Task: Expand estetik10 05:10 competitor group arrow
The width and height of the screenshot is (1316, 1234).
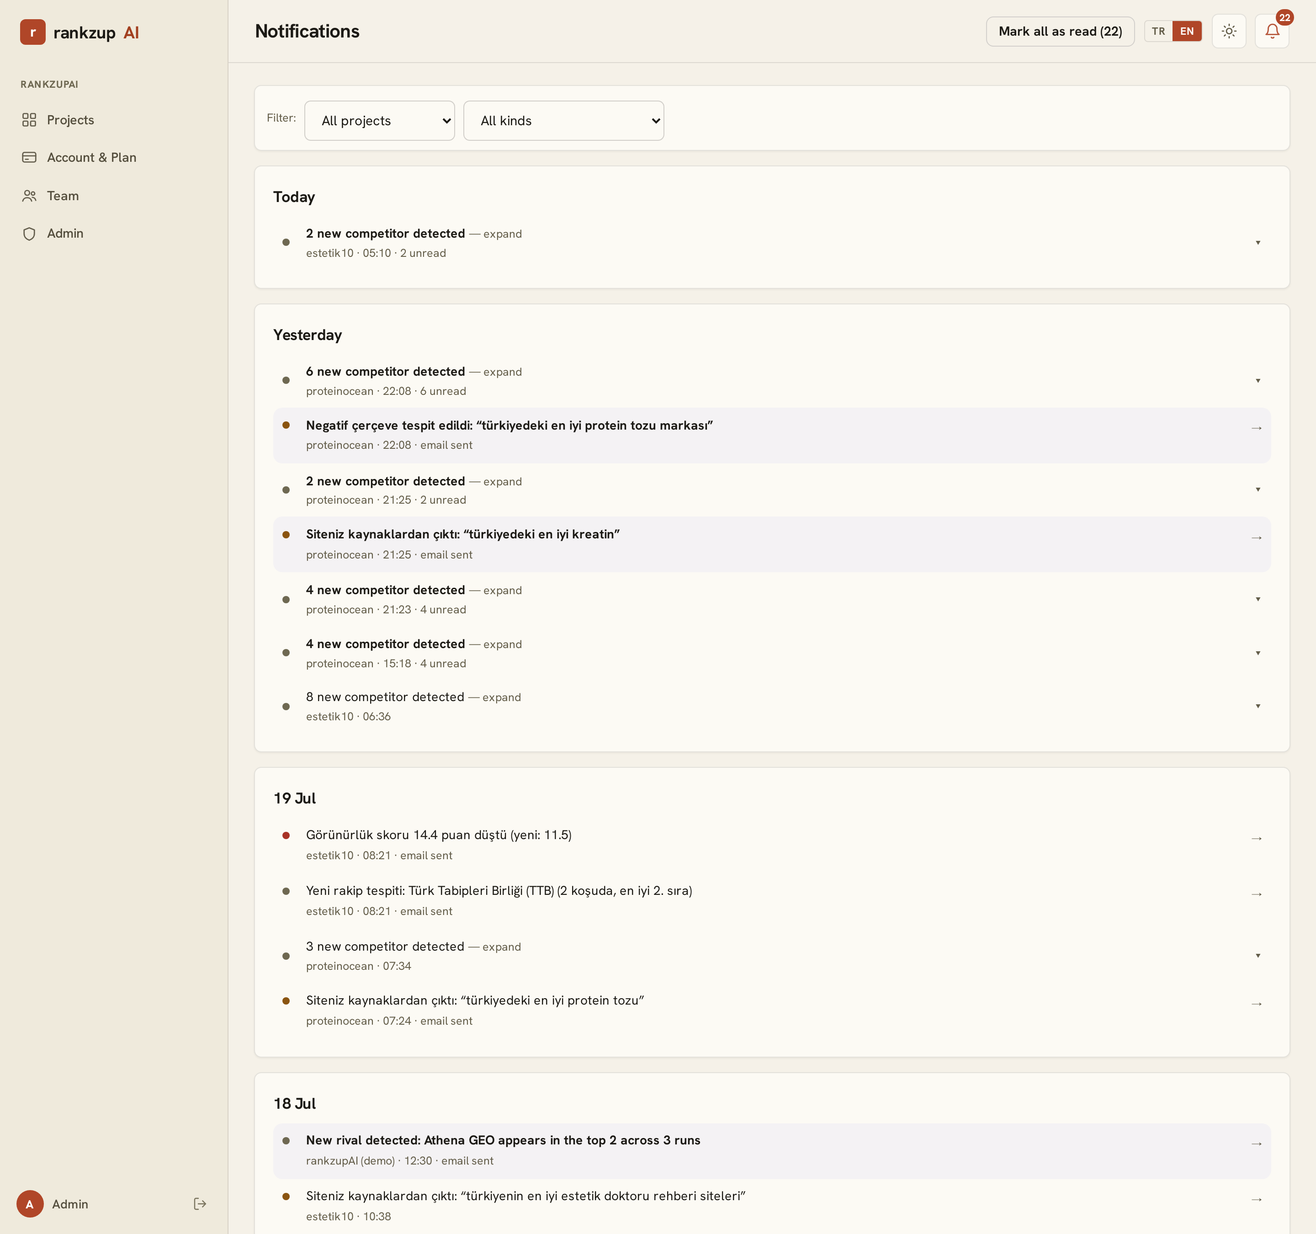Action: coord(1258,243)
